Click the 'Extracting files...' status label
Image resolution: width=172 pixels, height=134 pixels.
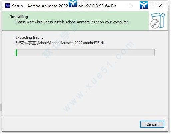point(29,37)
